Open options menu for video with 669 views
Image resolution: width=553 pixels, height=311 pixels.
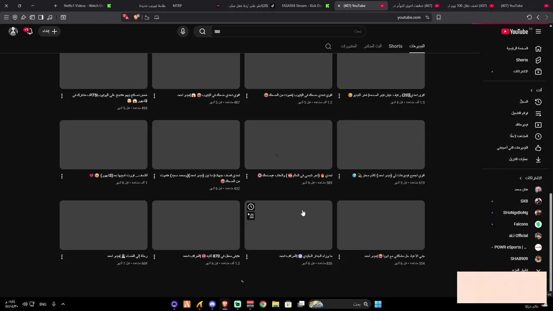tap(62, 257)
